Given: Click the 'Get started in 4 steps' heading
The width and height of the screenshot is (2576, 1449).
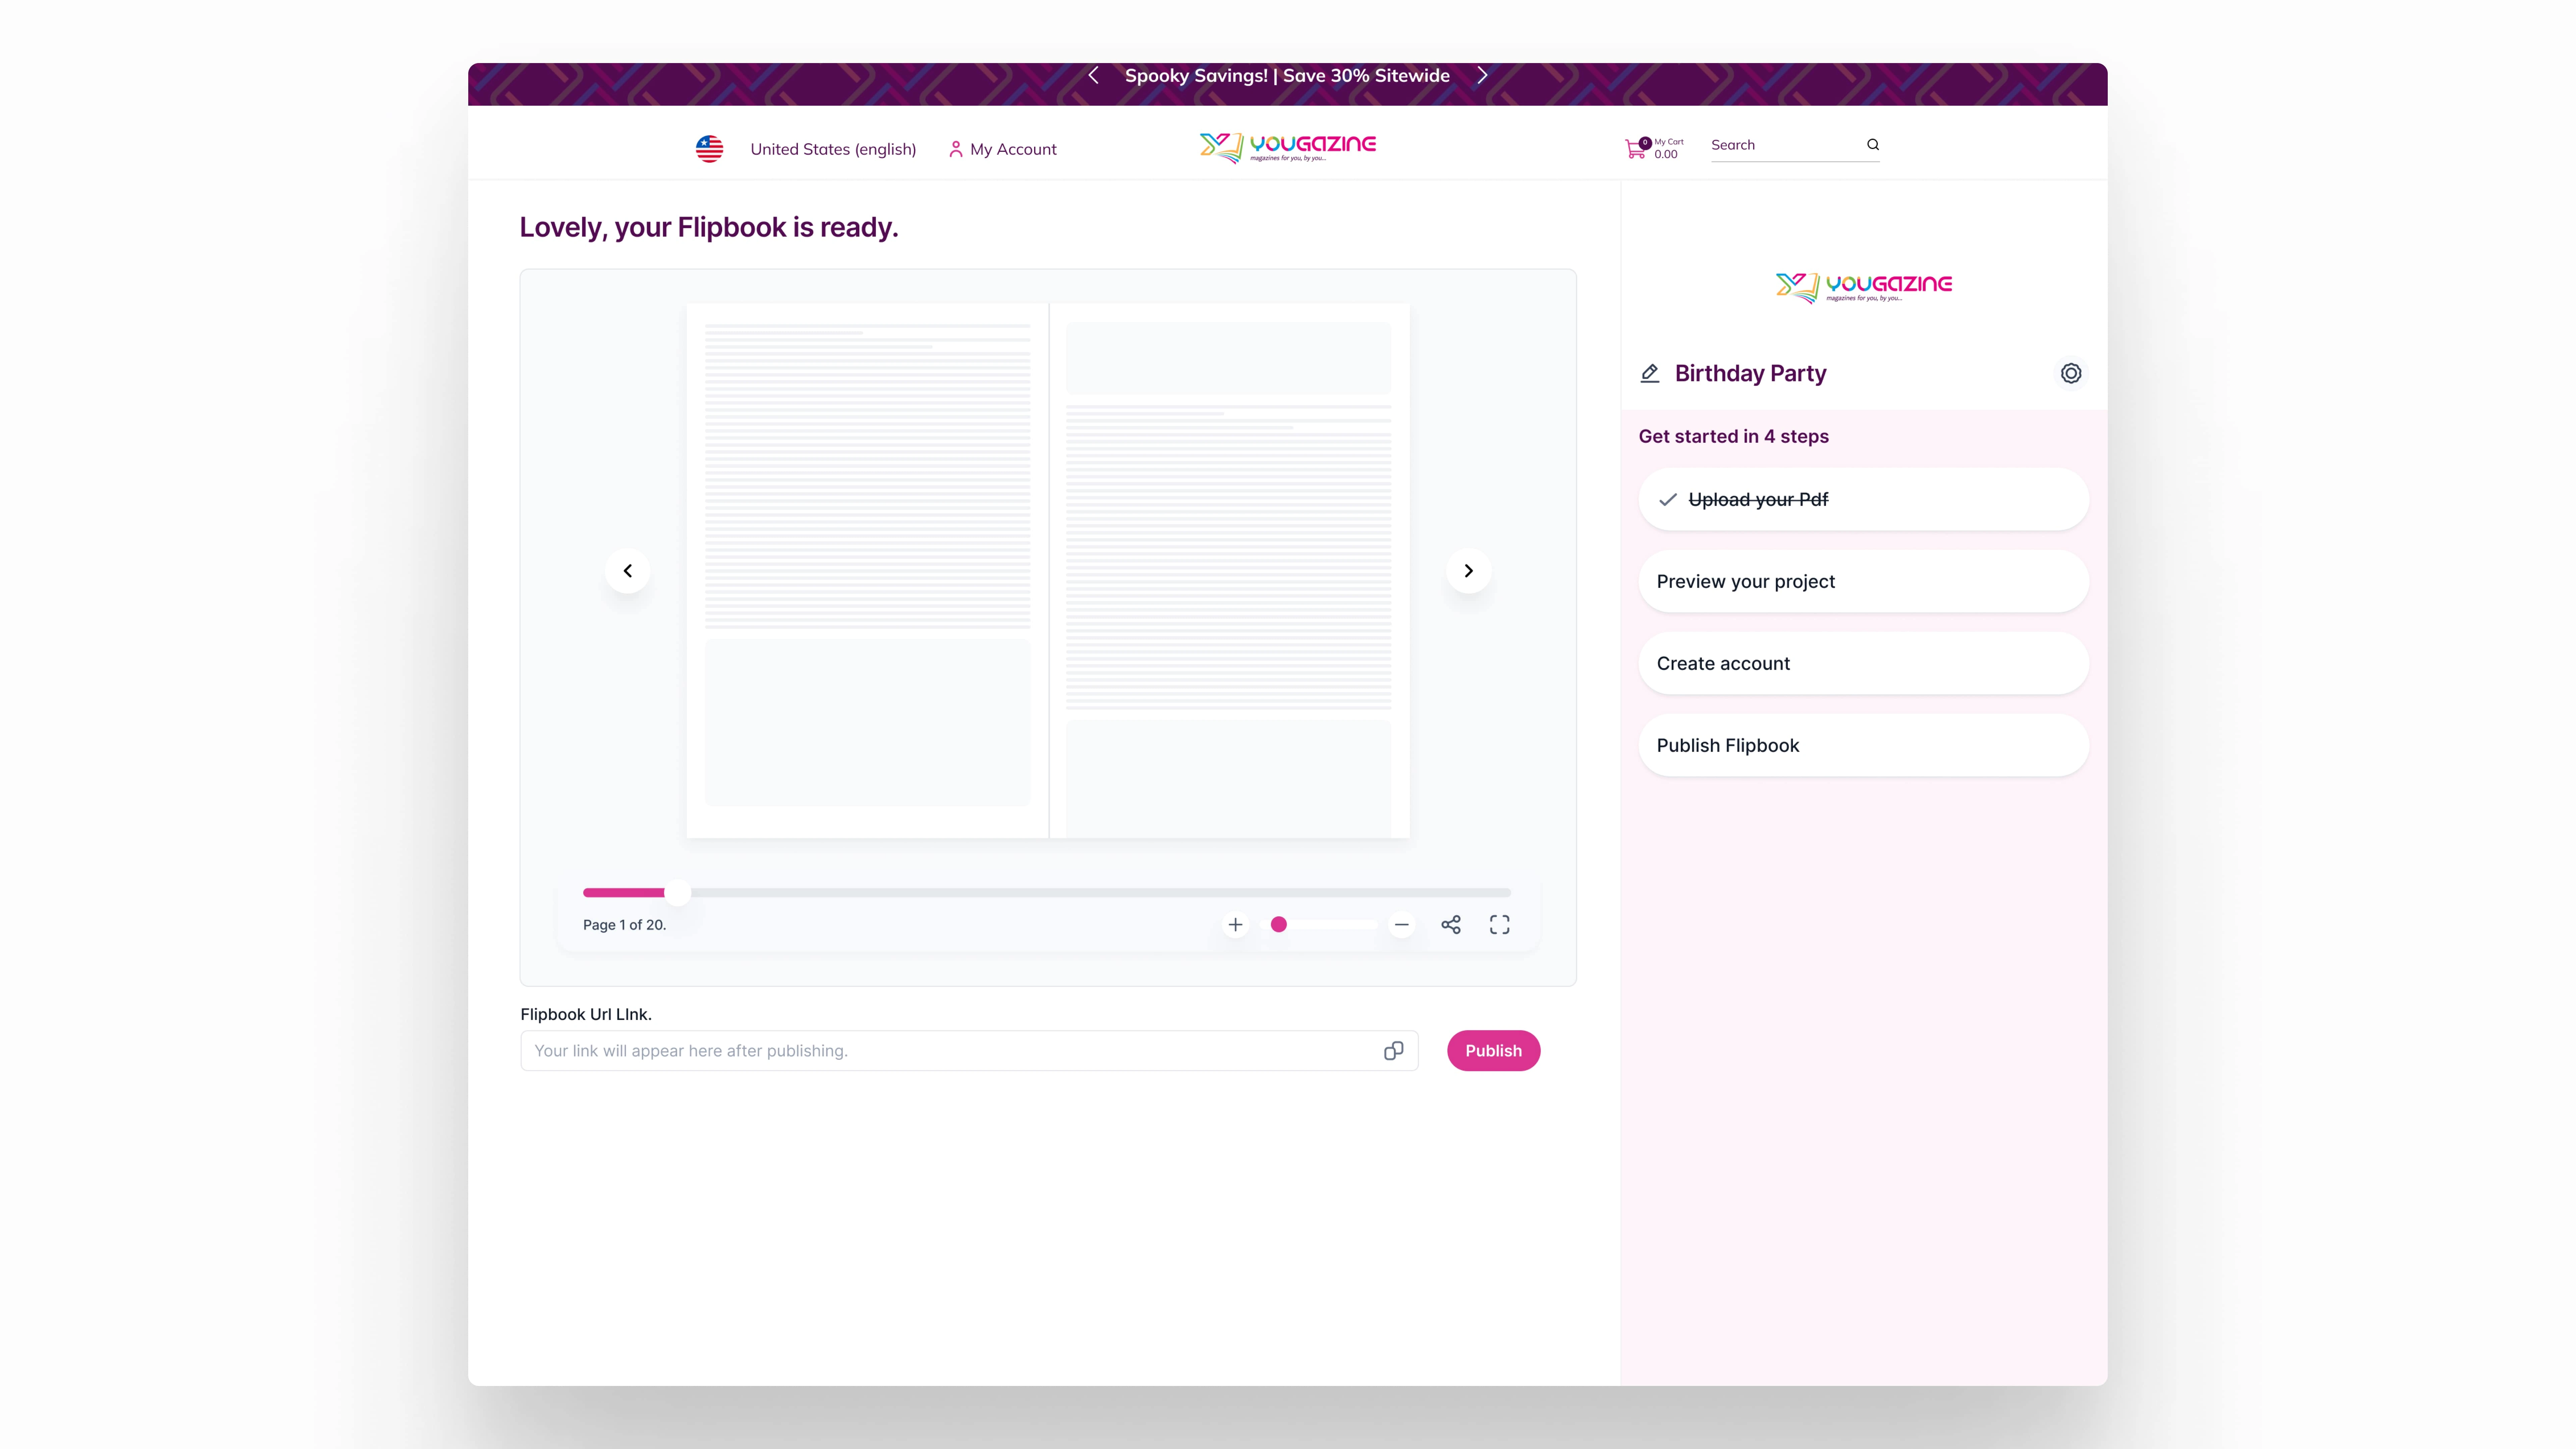Looking at the screenshot, I should point(1734,437).
